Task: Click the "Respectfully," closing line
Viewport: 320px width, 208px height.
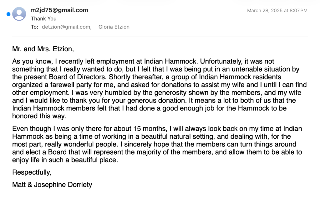Action: click(x=32, y=172)
